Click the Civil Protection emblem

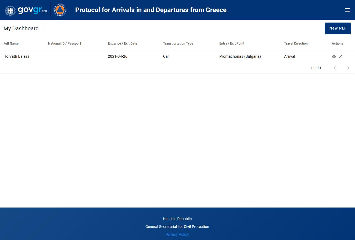[x=60, y=10]
